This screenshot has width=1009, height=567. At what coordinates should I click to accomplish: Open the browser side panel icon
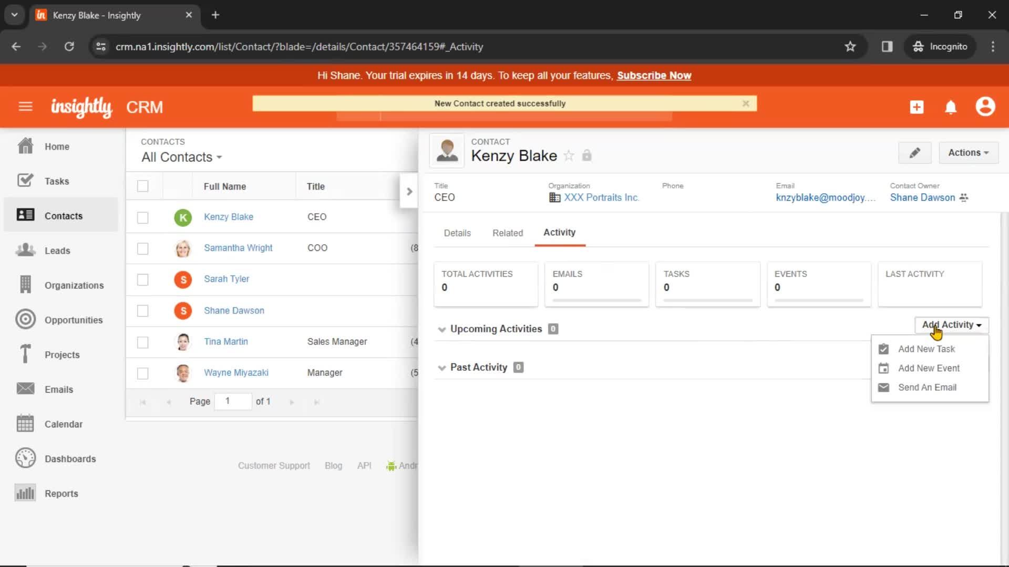coord(887,47)
